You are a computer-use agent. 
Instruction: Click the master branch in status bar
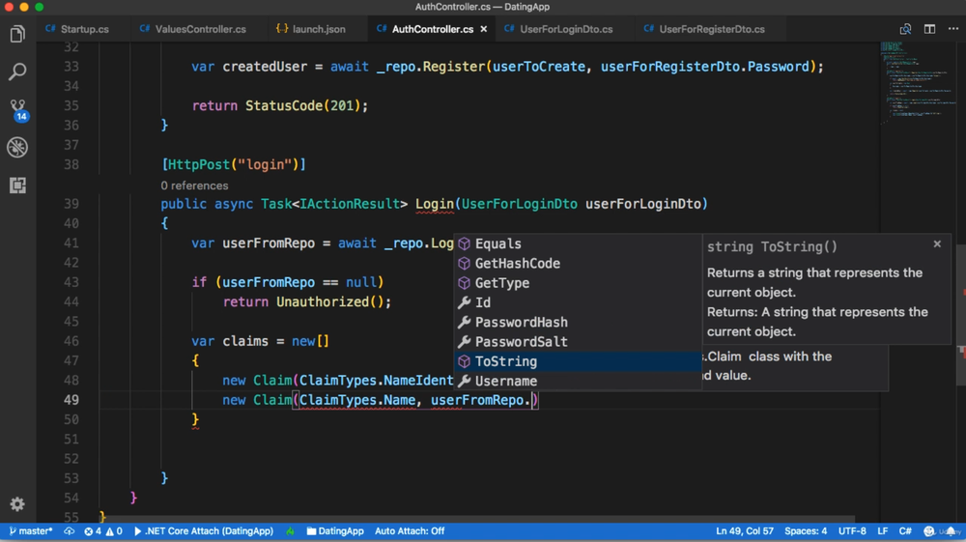[x=31, y=531]
